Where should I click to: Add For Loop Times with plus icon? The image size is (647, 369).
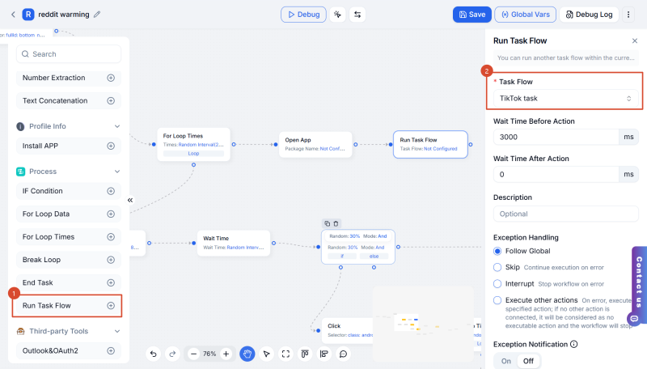pos(111,237)
